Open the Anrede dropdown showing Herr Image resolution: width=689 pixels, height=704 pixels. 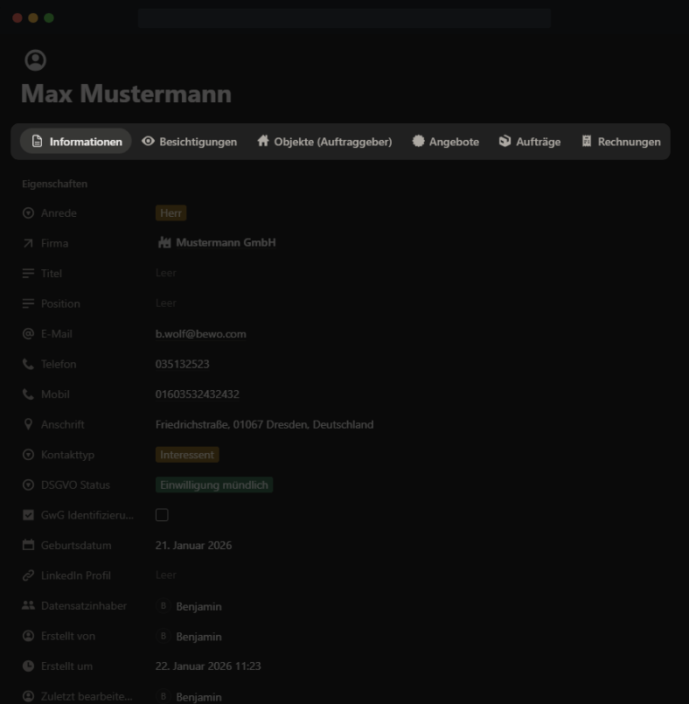(171, 213)
